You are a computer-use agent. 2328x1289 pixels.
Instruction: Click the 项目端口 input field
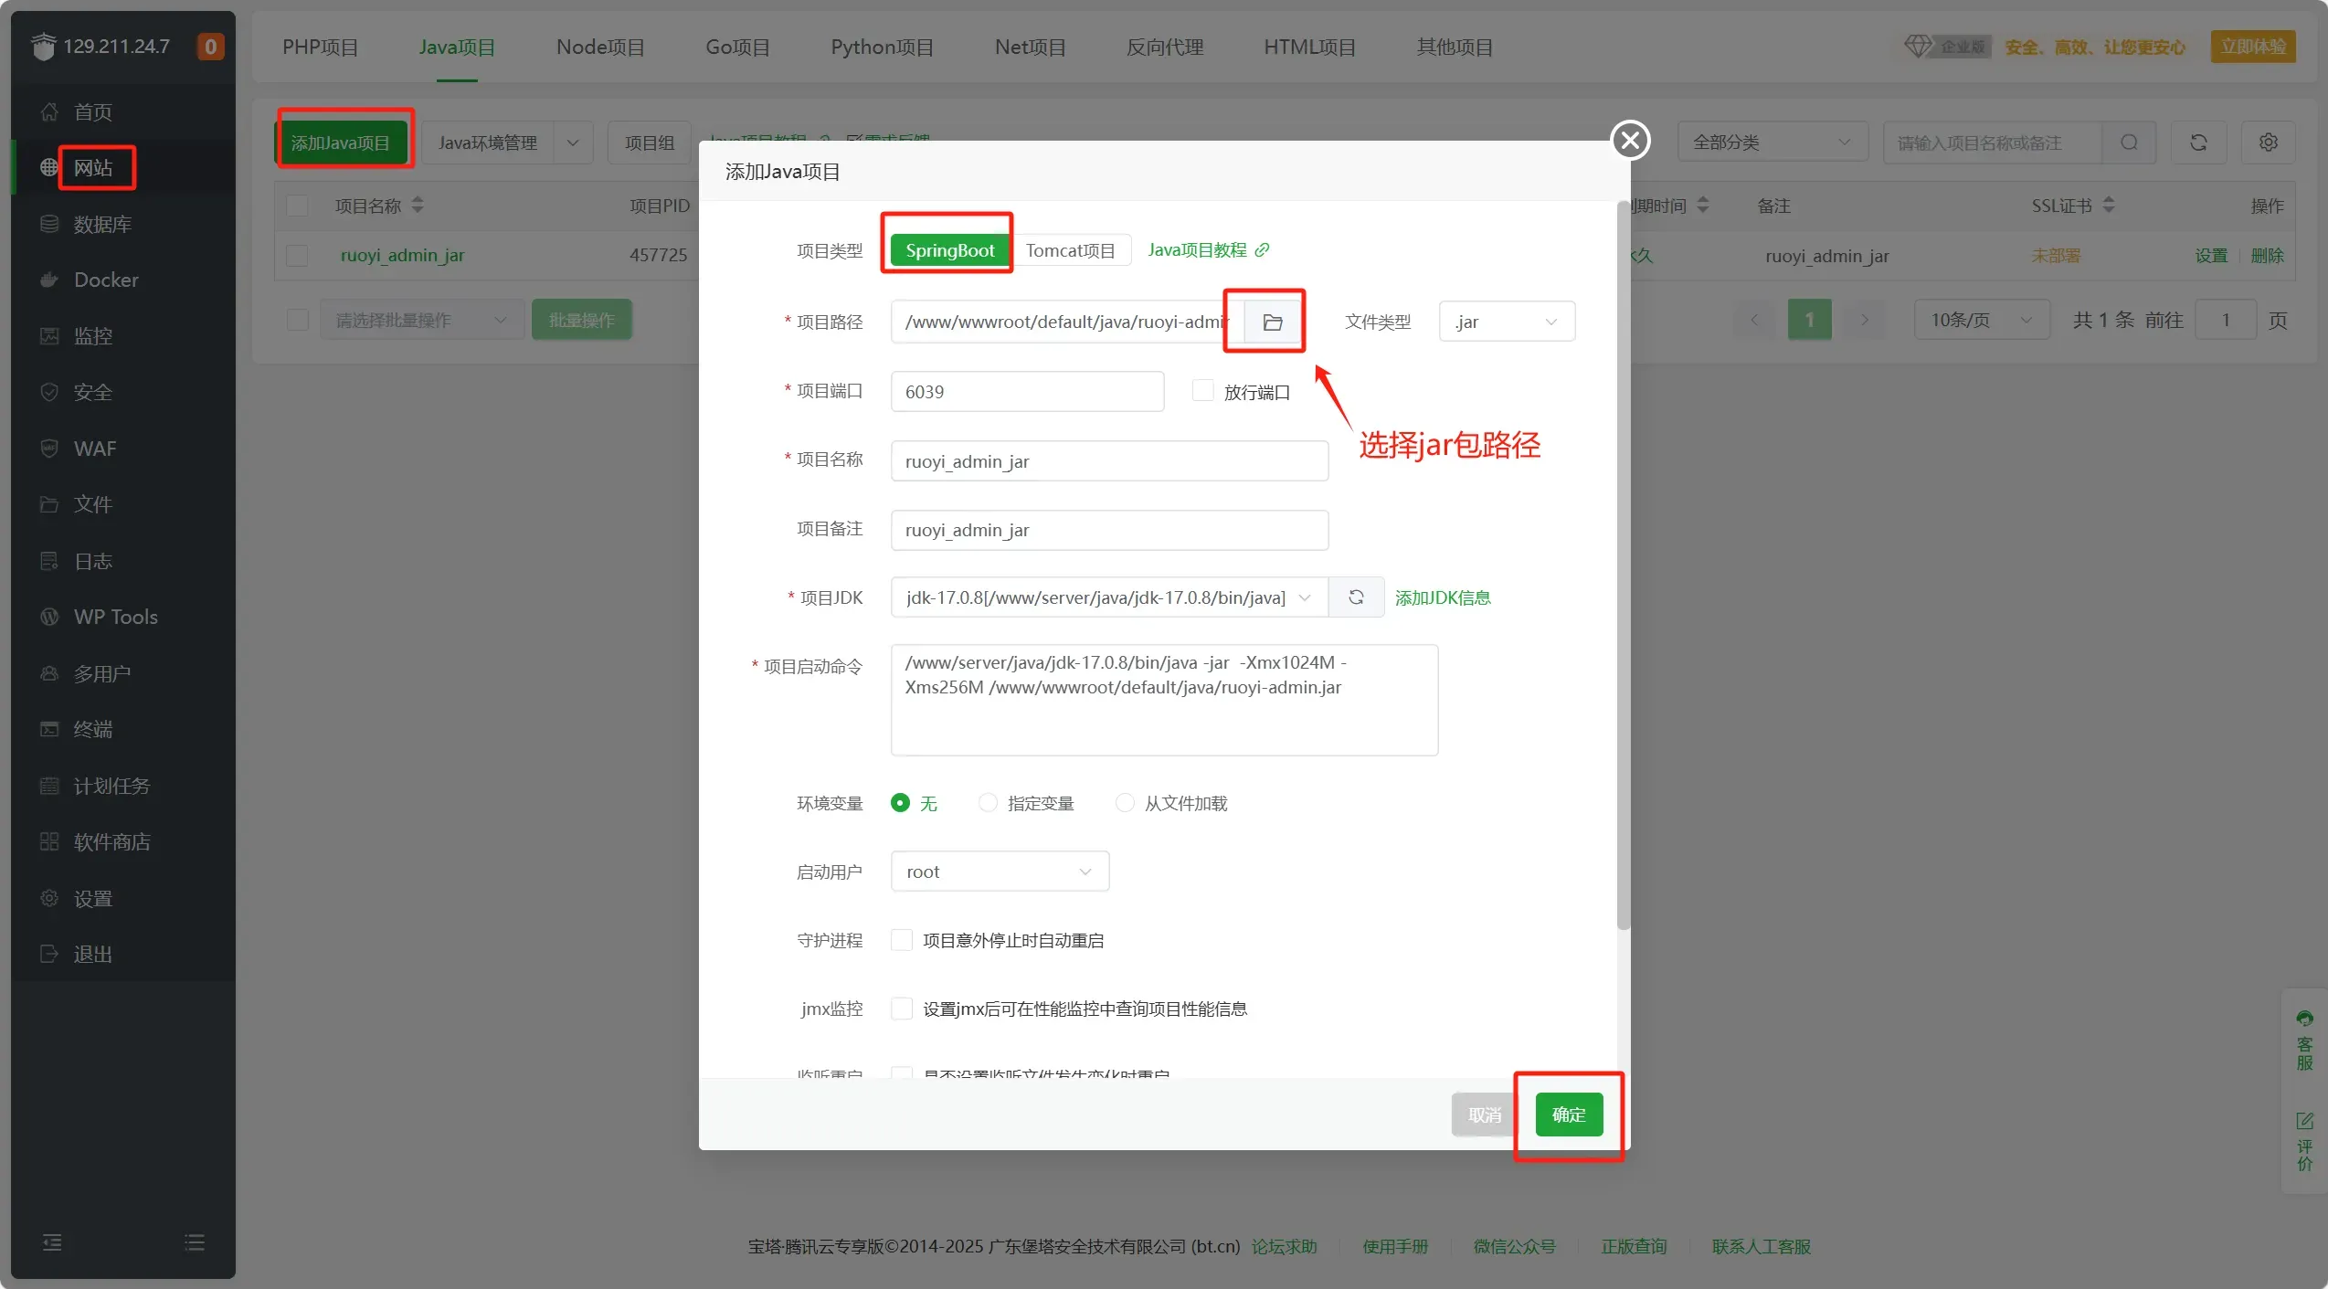point(1027,392)
